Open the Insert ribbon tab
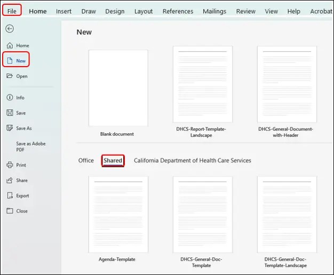The width and height of the screenshot is (334, 275). pyautogui.click(x=63, y=11)
